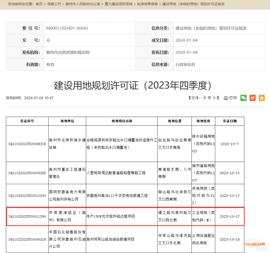Click unit cell 国网安徽省电力有限公司滁州供电公司
Screen dimensions: 270x253
point(67,195)
